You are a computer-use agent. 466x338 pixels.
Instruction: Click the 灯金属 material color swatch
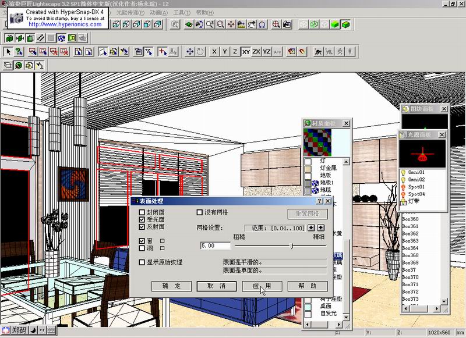click(x=308, y=169)
